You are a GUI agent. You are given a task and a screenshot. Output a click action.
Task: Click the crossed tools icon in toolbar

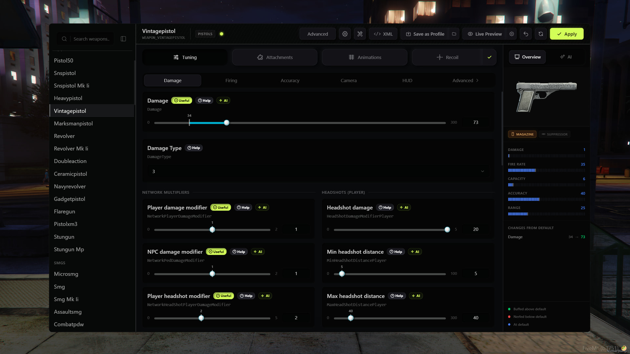[360, 34]
